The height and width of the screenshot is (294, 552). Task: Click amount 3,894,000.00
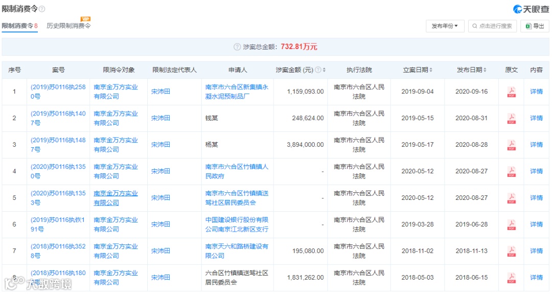305,145
